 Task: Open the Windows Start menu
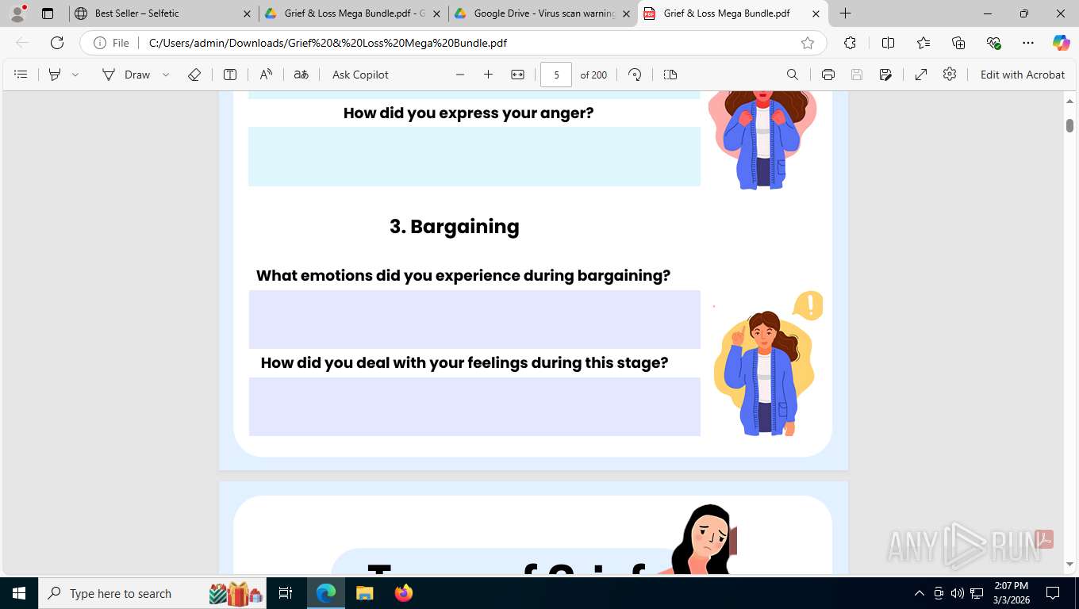click(x=18, y=593)
